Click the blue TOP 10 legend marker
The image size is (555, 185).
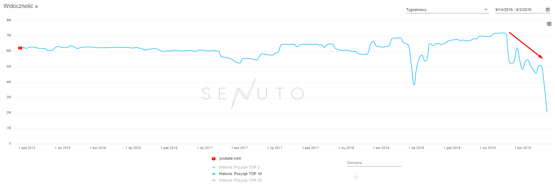[x=214, y=174]
